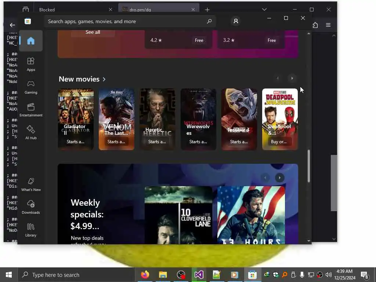The width and height of the screenshot is (376, 282).
Task: Open the browser list-all-tabs dropdown arrow
Action: 264,10
